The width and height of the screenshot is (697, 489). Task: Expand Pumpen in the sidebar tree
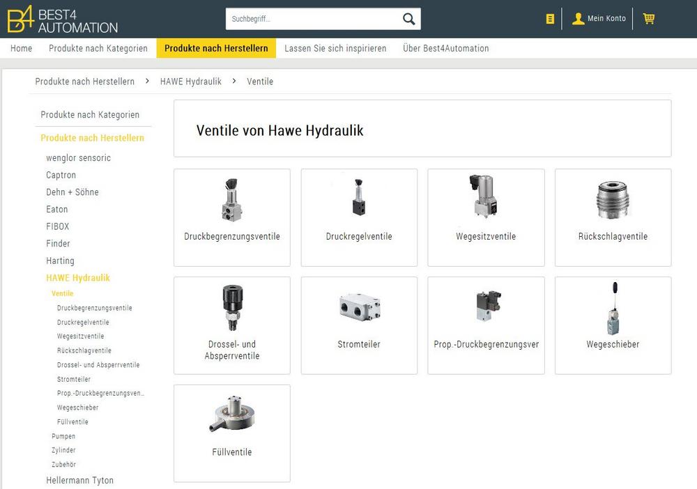click(63, 436)
